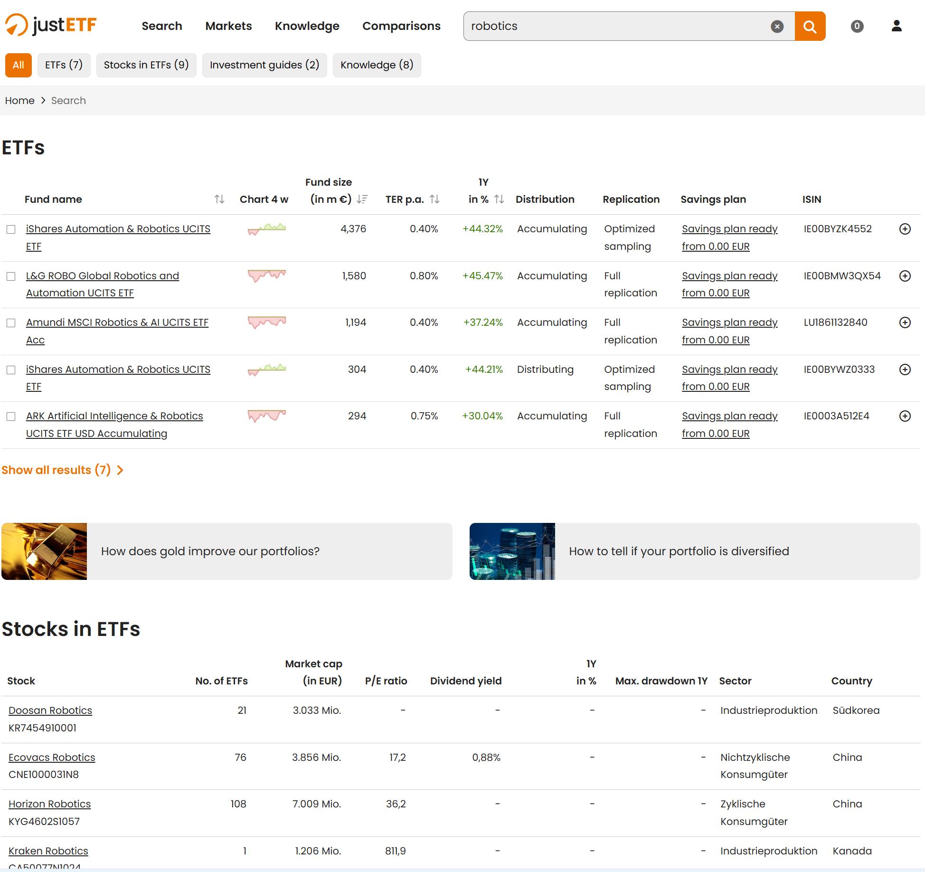This screenshot has height=872, width=925.
Task: Tick checkbox for ARK Artificial Intelligence & Robotics
Action: pyautogui.click(x=11, y=417)
